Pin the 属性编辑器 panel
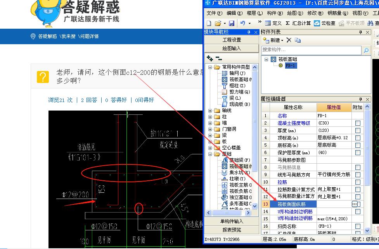 pyautogui.click(x=360, y=99)
